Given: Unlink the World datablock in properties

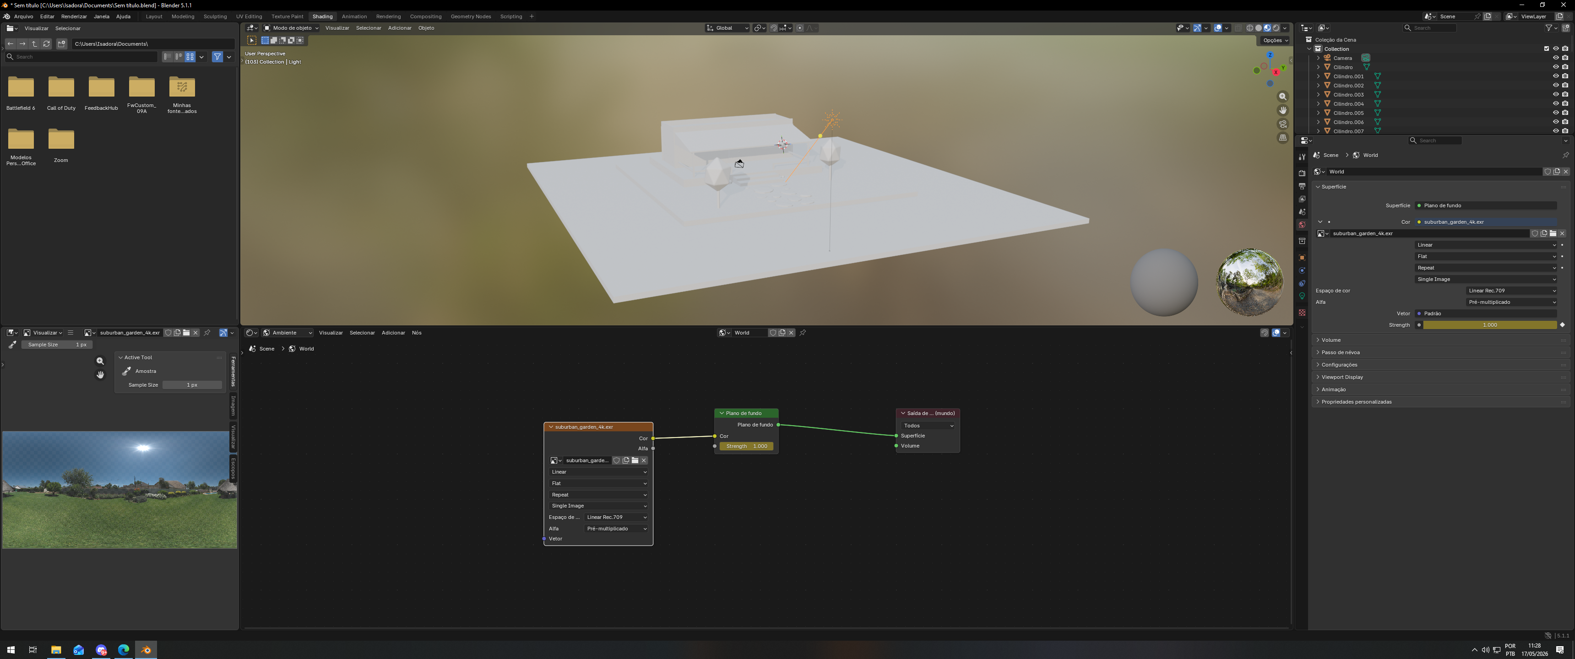Looking at the screenshot, I should 1566,172.
